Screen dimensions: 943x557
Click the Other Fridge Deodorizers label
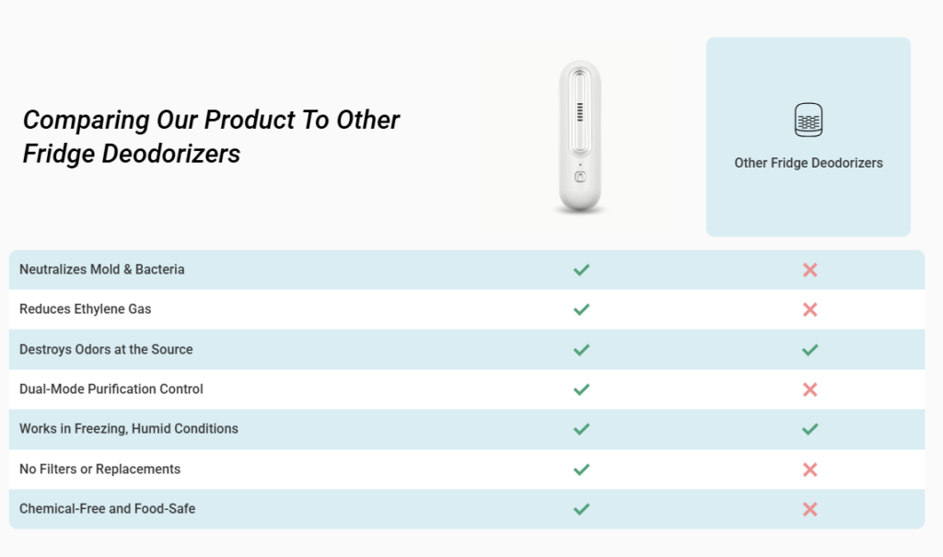(x=809, y=163)
